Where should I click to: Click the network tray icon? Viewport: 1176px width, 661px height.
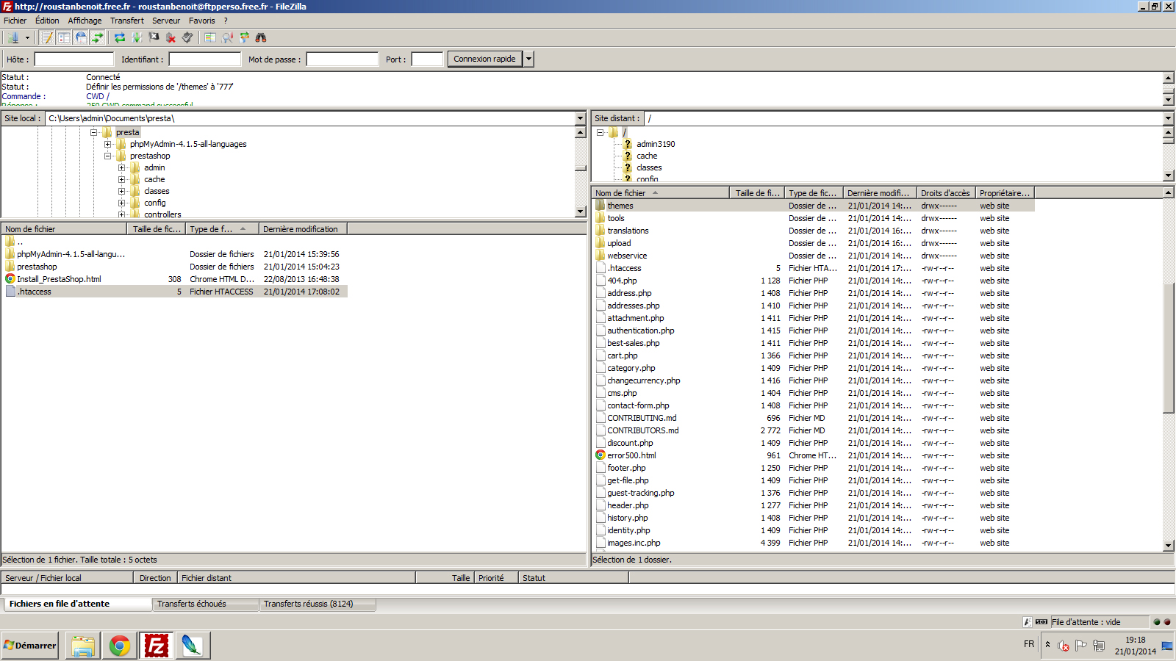tap(1099, 646)
